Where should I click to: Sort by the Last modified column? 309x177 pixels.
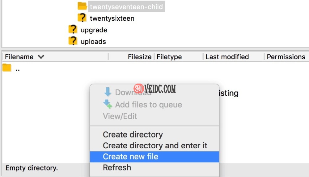coord(227,57)
